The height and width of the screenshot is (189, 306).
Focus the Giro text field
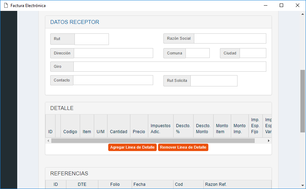[169, 66]
